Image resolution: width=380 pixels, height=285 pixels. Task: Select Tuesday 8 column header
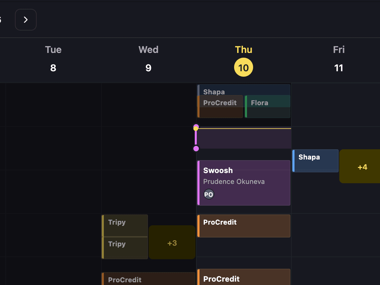53,59
